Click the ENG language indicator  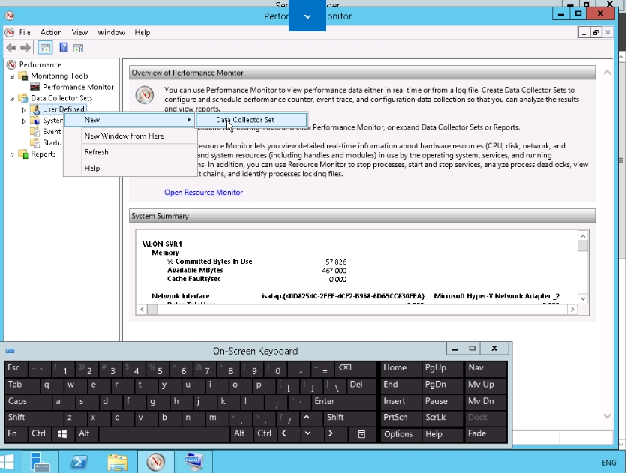coord(609,463)
